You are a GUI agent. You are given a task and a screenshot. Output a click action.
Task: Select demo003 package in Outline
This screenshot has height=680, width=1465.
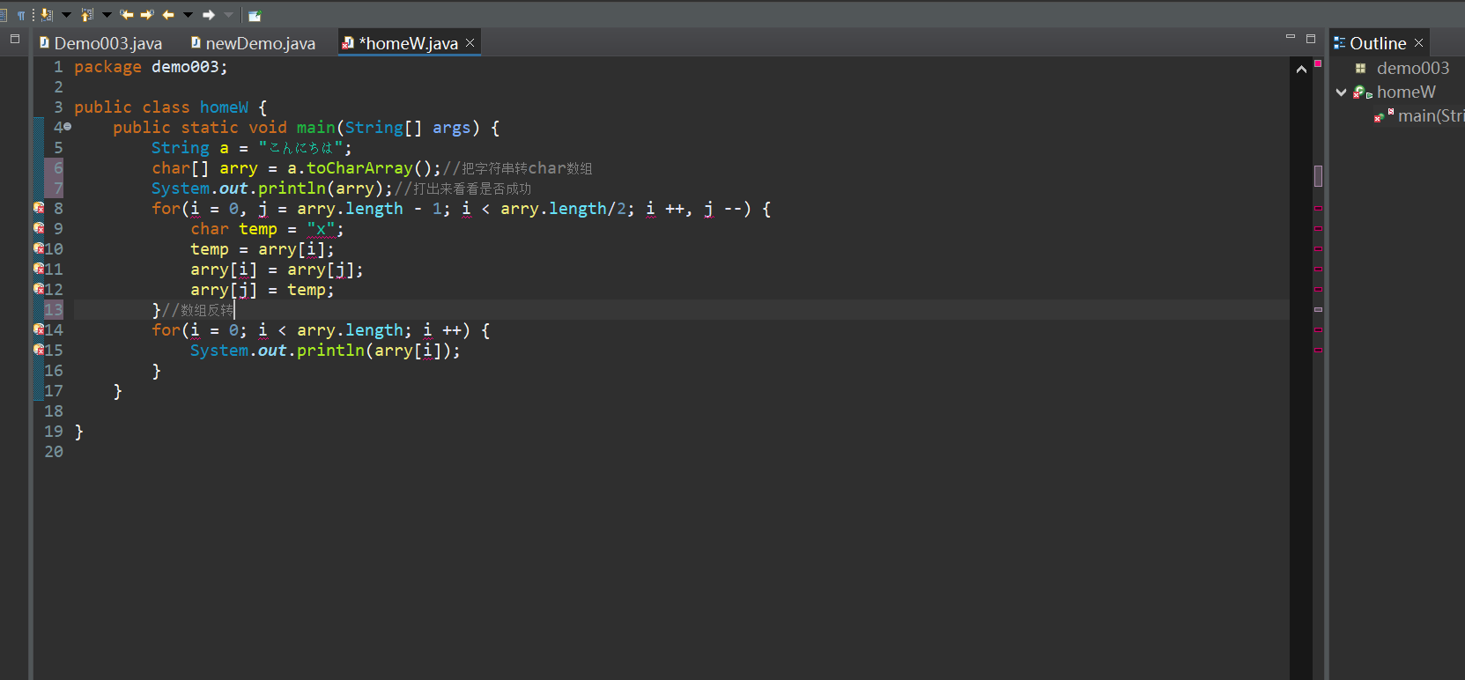point(1412,68)
